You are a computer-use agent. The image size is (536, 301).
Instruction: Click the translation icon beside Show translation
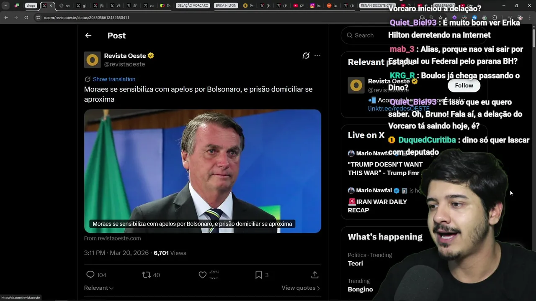[88, 79]
